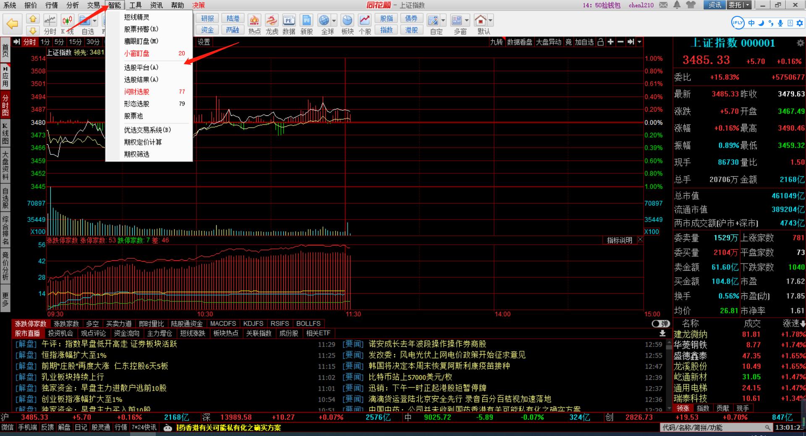This screenshot has width=806, height=436.
Task: Click the notification bell icon
Action: tap(677, 5)
